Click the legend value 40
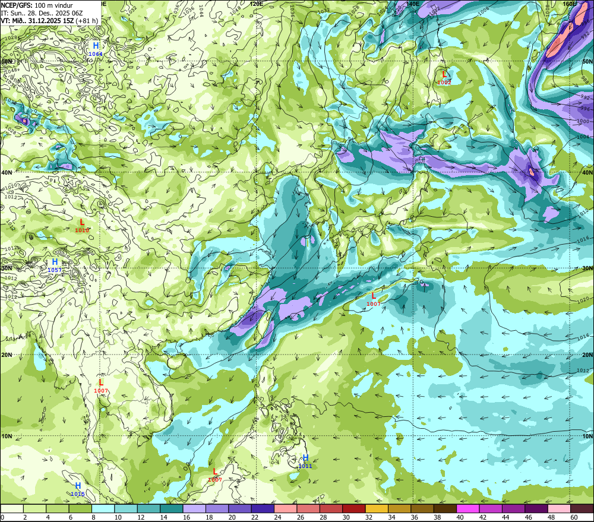This screenshot has height=522, width=594. click(460, 517)
